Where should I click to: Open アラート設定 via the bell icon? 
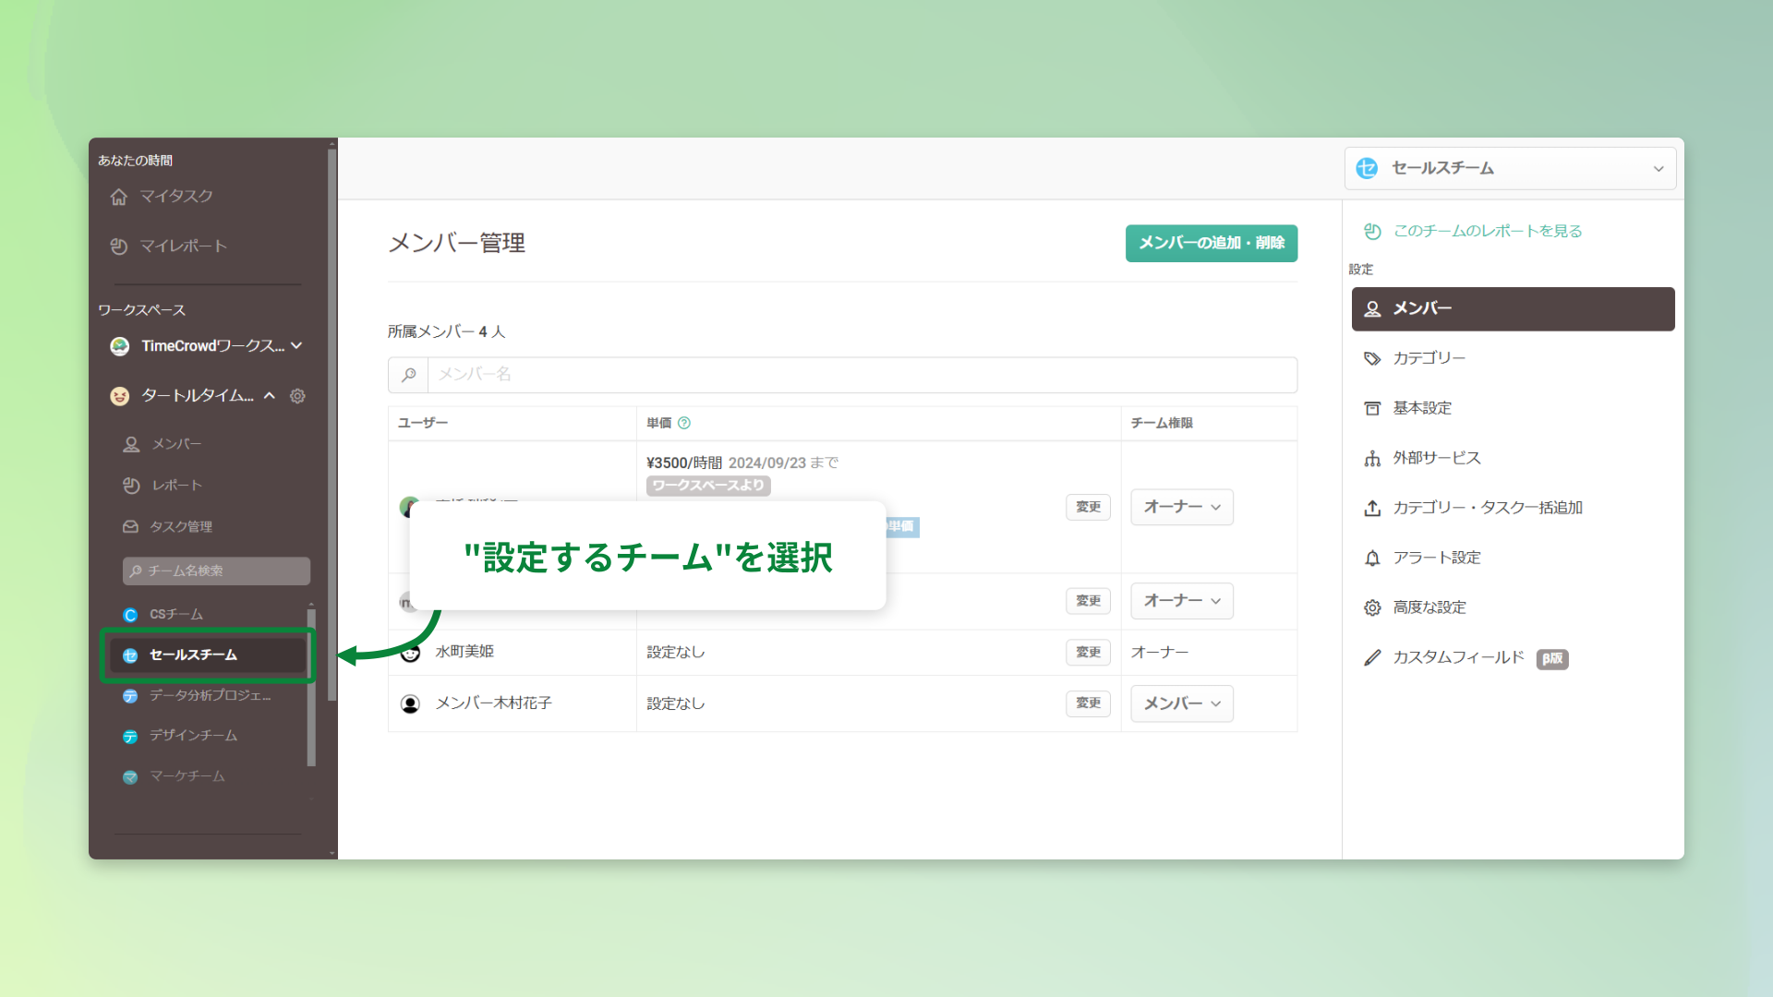pos(1372,557)
